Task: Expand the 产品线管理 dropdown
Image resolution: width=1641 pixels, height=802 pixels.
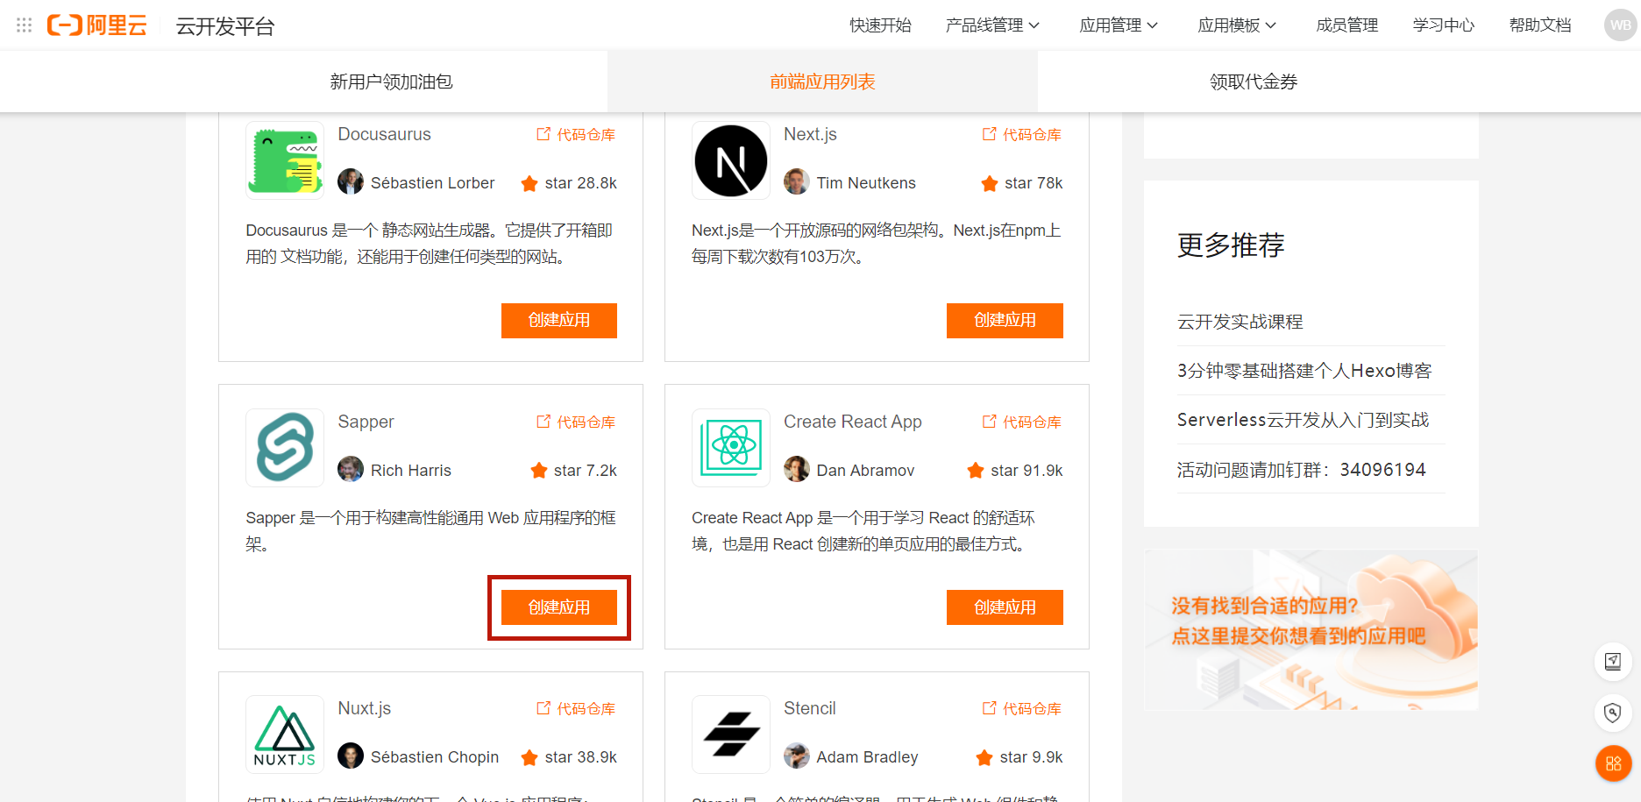Action: click(991, 25)
